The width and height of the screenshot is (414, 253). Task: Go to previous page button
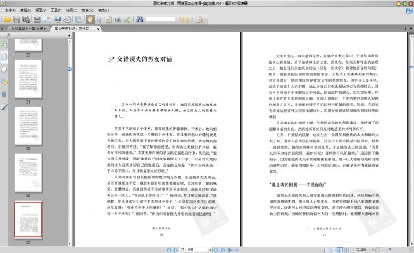coord(175,250)
